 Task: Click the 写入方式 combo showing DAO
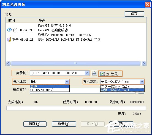[122, 82]
